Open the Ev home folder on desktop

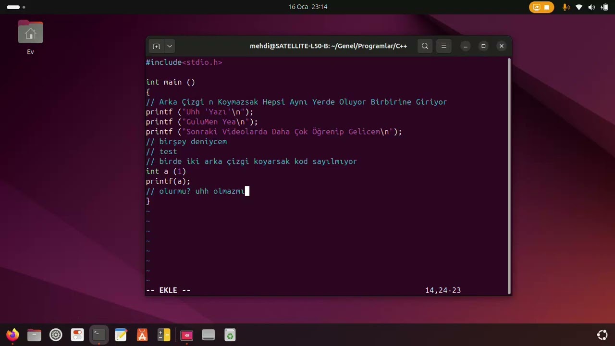pos(30,37)
